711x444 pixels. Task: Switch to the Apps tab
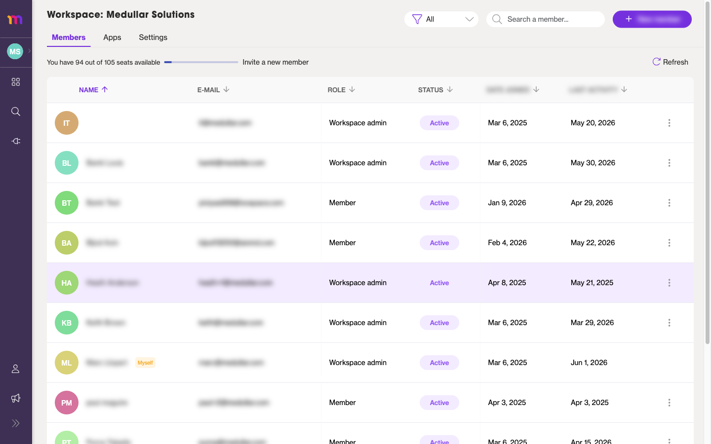pyautogui.click(x=112, y=37)
